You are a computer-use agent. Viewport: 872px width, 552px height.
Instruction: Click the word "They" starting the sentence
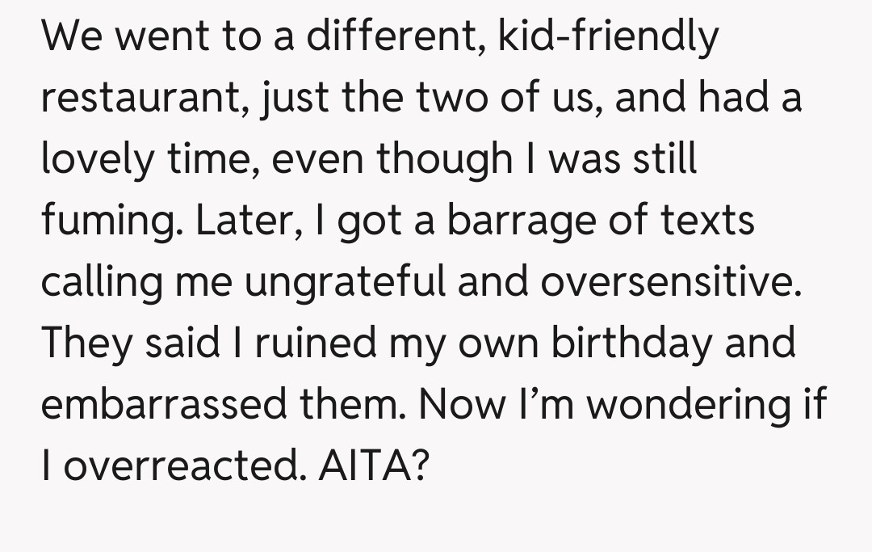click(86, 343)
